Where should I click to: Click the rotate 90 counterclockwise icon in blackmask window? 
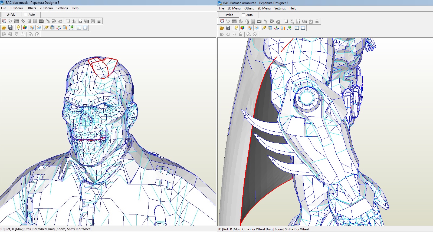point(31,34)
